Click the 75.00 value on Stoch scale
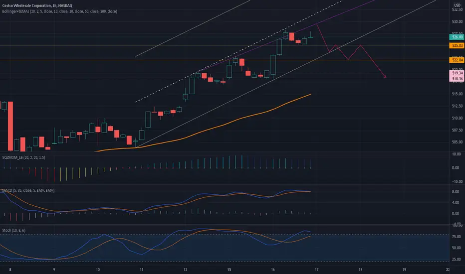This screenshot has height=274, width=465. (x=457, y=237)
